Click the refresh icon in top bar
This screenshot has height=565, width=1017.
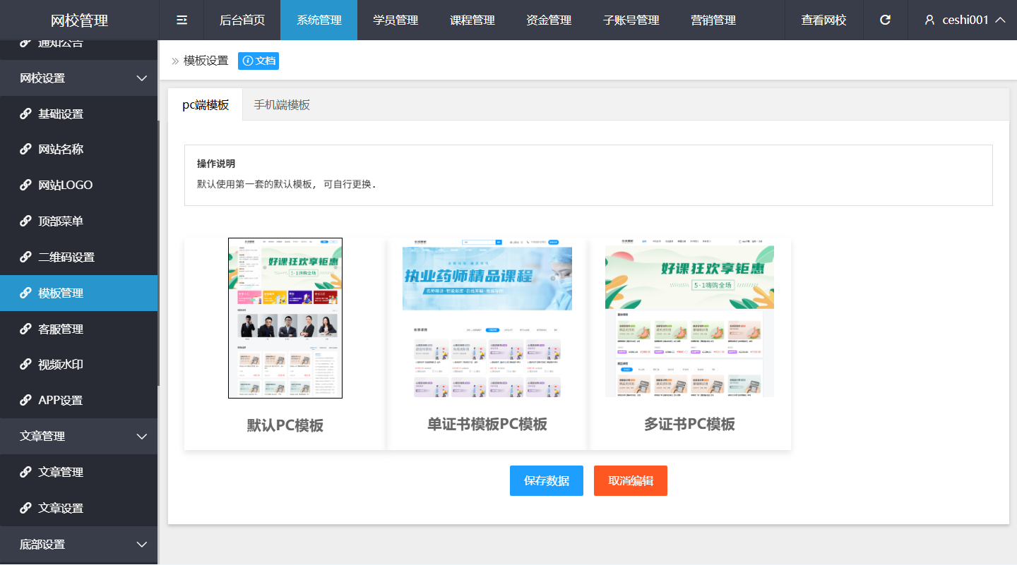point(885,20)
